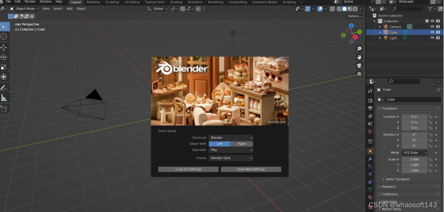Click Save New Settings button

click(x=251, y=169)
